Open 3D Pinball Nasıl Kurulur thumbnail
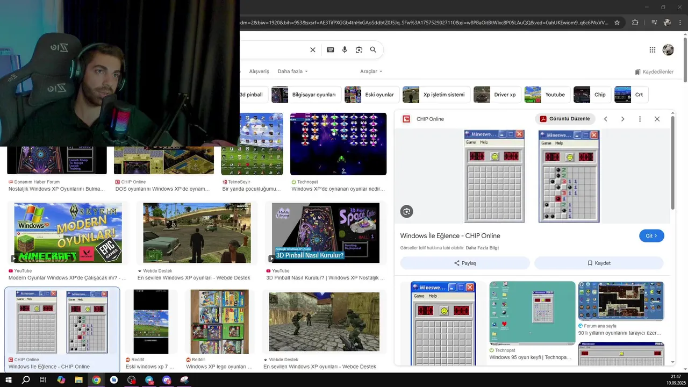 [x=325, y=233]
